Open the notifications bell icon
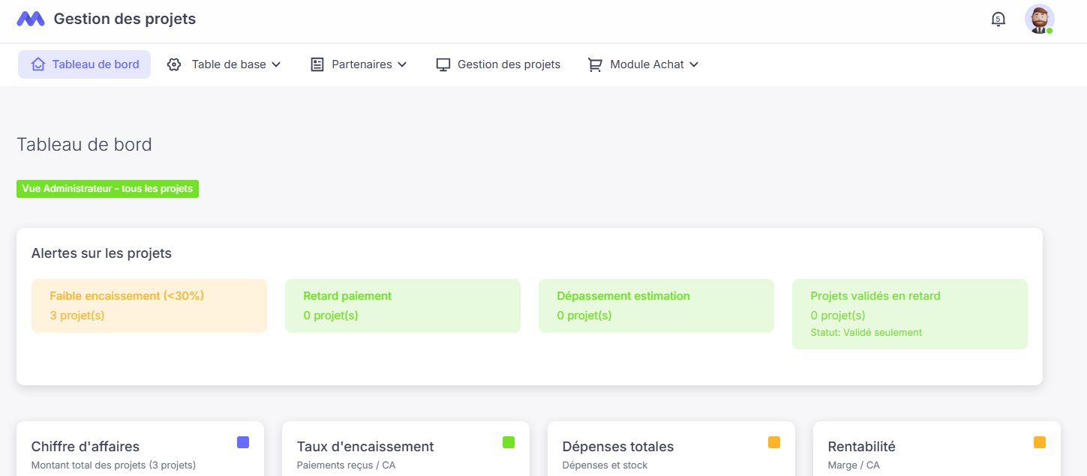 [998, 19]
